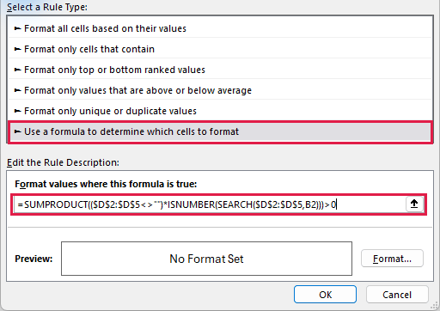Select 'Format all cells based on their values'
The image size is (440, 311).
pyautogui.click(x=220, y=28)
